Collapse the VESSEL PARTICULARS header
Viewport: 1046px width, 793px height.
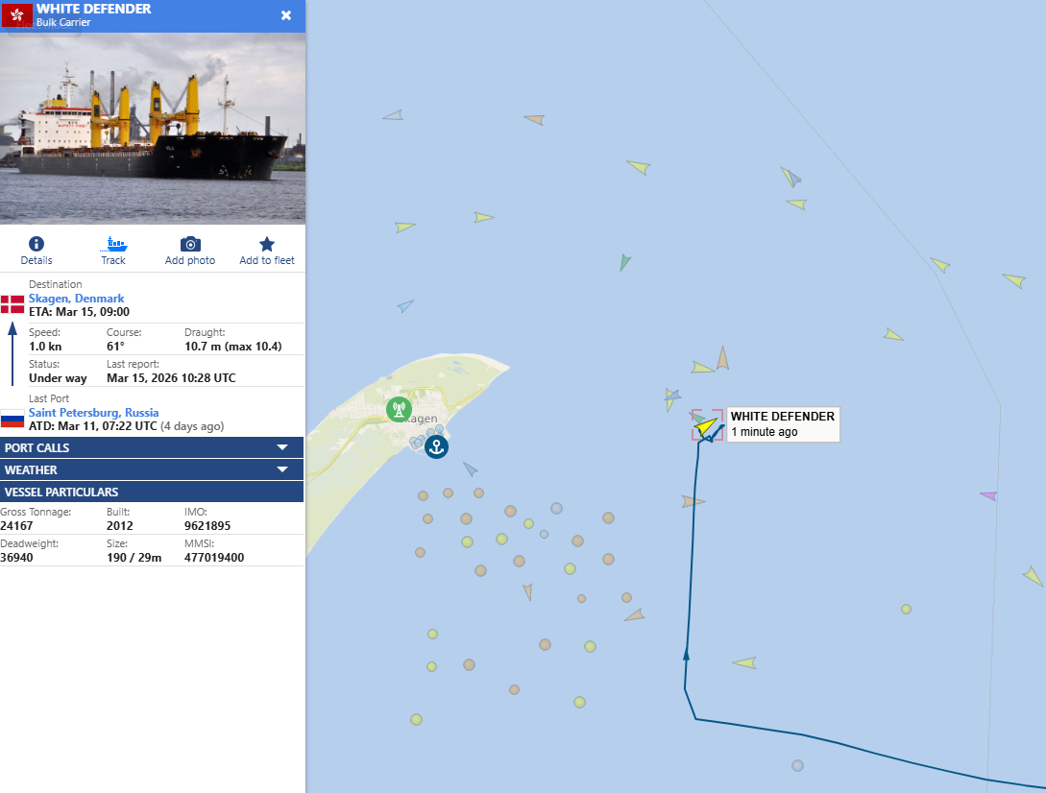pyautogui.click(x=152, y=492)
